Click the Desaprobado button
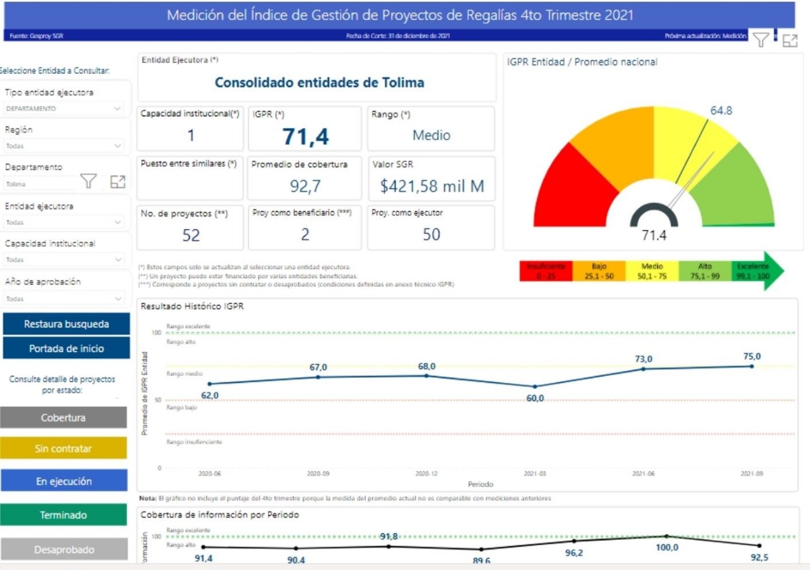Screen dimensions: 810x570 pos(63,550)
